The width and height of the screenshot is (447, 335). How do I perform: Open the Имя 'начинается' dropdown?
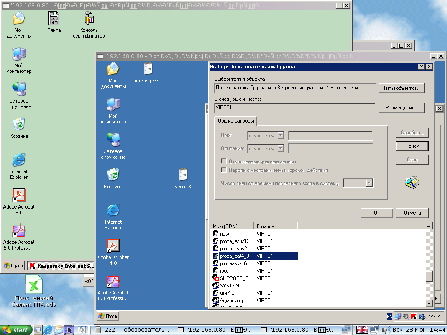tap(281, 136)
